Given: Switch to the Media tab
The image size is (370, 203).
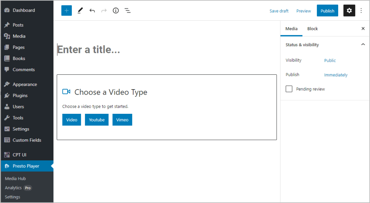Looking at the screenshot, I should 292,29.
